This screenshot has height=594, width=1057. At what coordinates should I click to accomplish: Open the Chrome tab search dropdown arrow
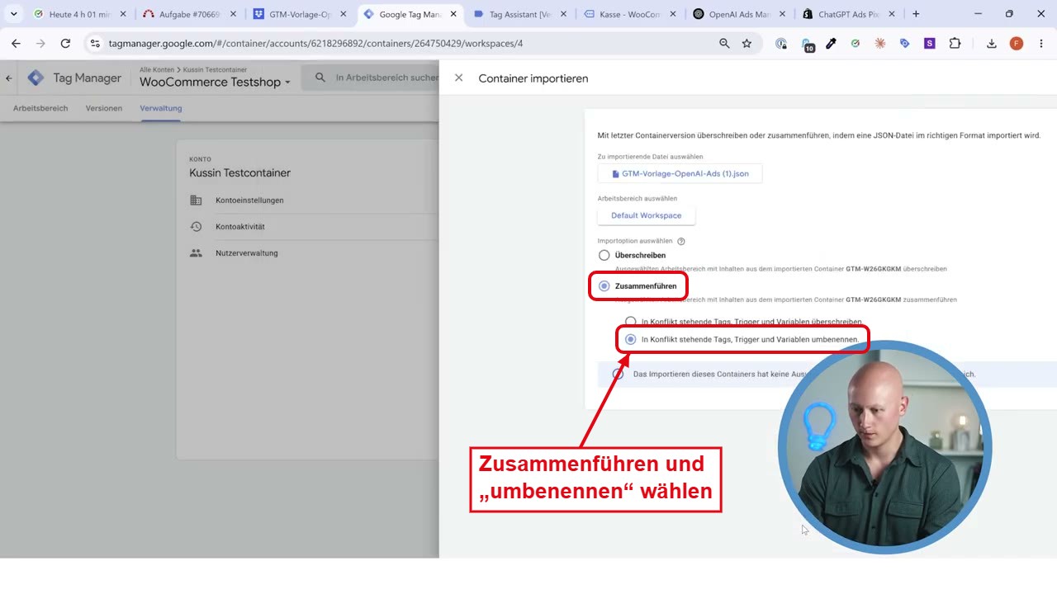14,14
